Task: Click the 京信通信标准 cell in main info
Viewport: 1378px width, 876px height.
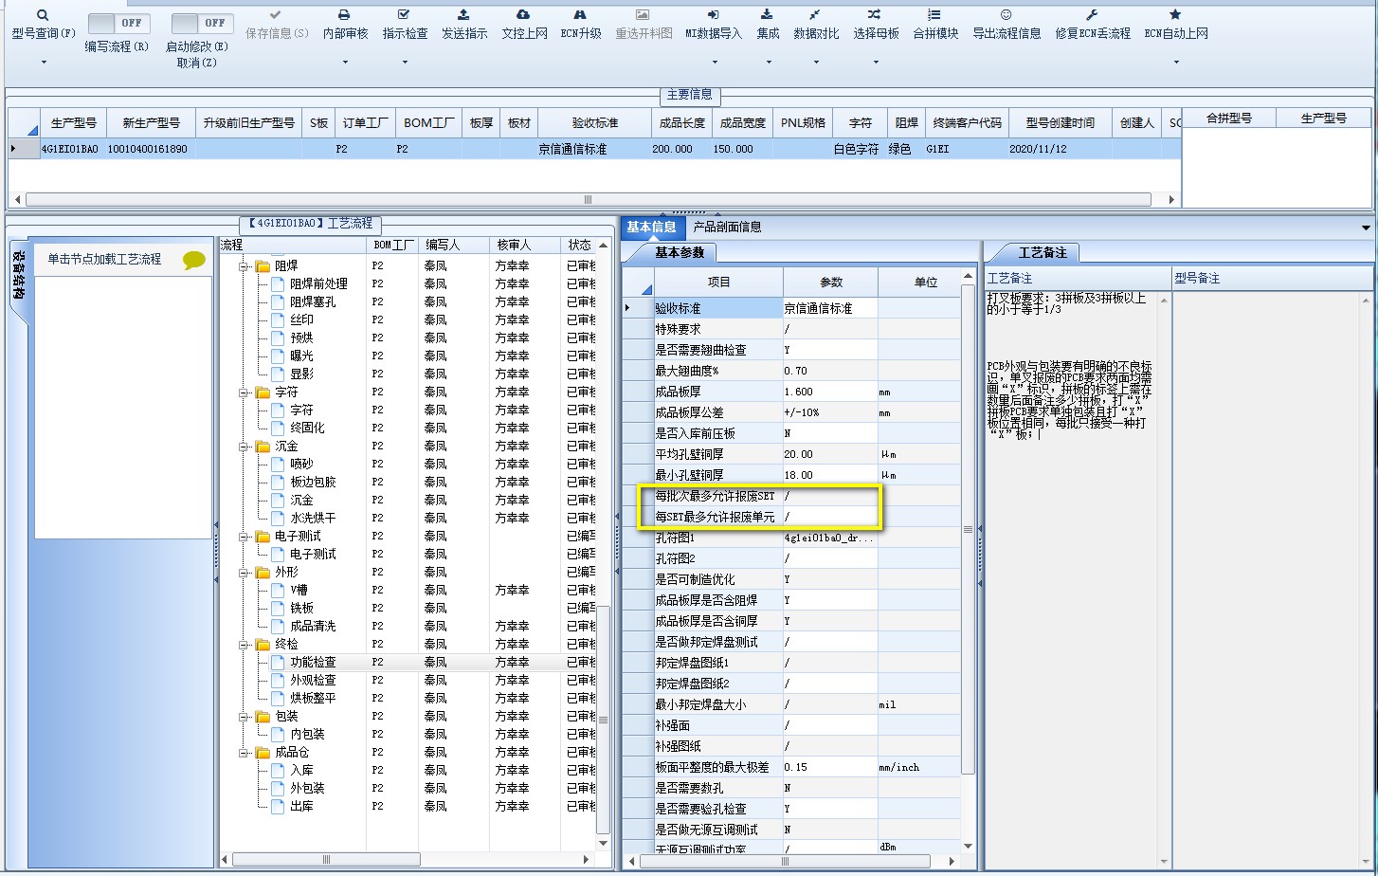Action: click(x=595, y=149)
